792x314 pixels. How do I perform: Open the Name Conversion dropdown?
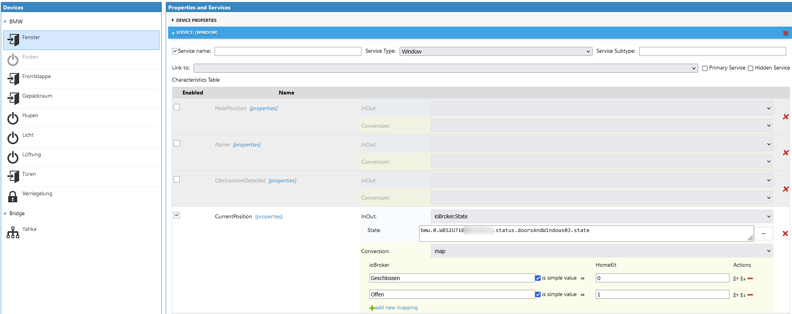602,161
